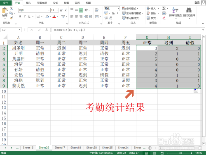The width and height of the screenshot is (206, 155).
Task: Click the Name Box showing G2
Action: point(11,30)
